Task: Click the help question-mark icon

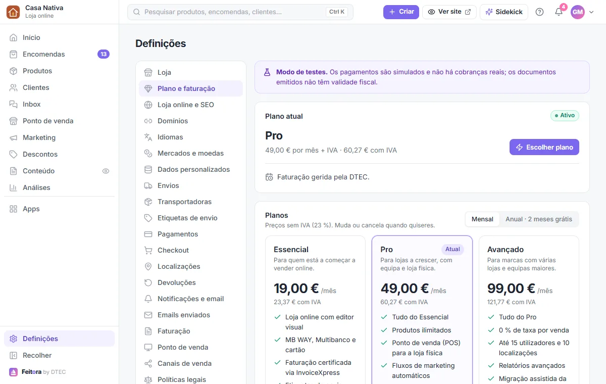Action: click(539, 12)
